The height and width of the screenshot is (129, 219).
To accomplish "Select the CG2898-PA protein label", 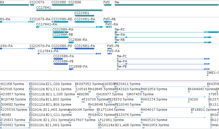I will point(78,67).
